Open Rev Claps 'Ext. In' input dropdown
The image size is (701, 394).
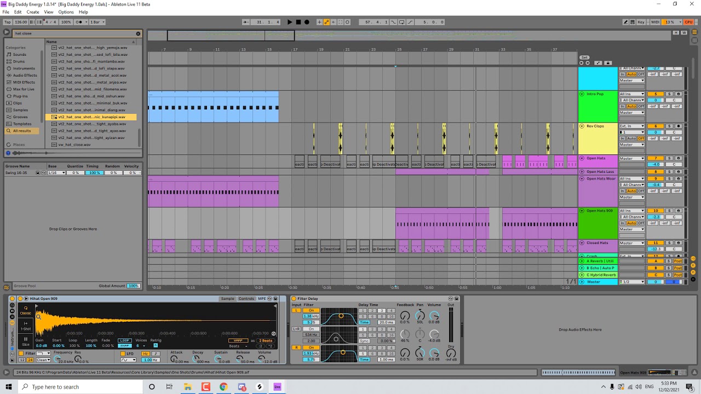click(632, 126)
